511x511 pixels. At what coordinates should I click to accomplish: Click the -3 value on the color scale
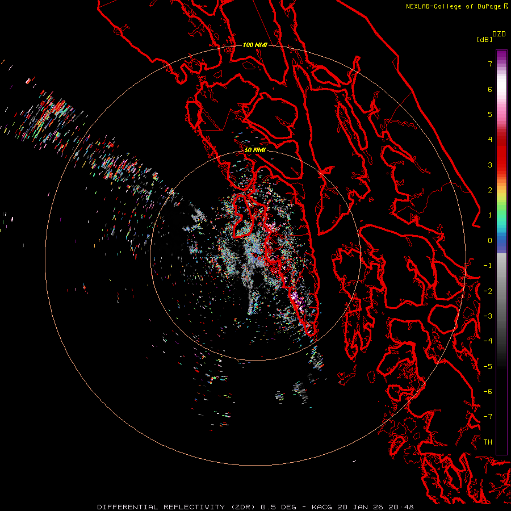(x=488, y=316)
